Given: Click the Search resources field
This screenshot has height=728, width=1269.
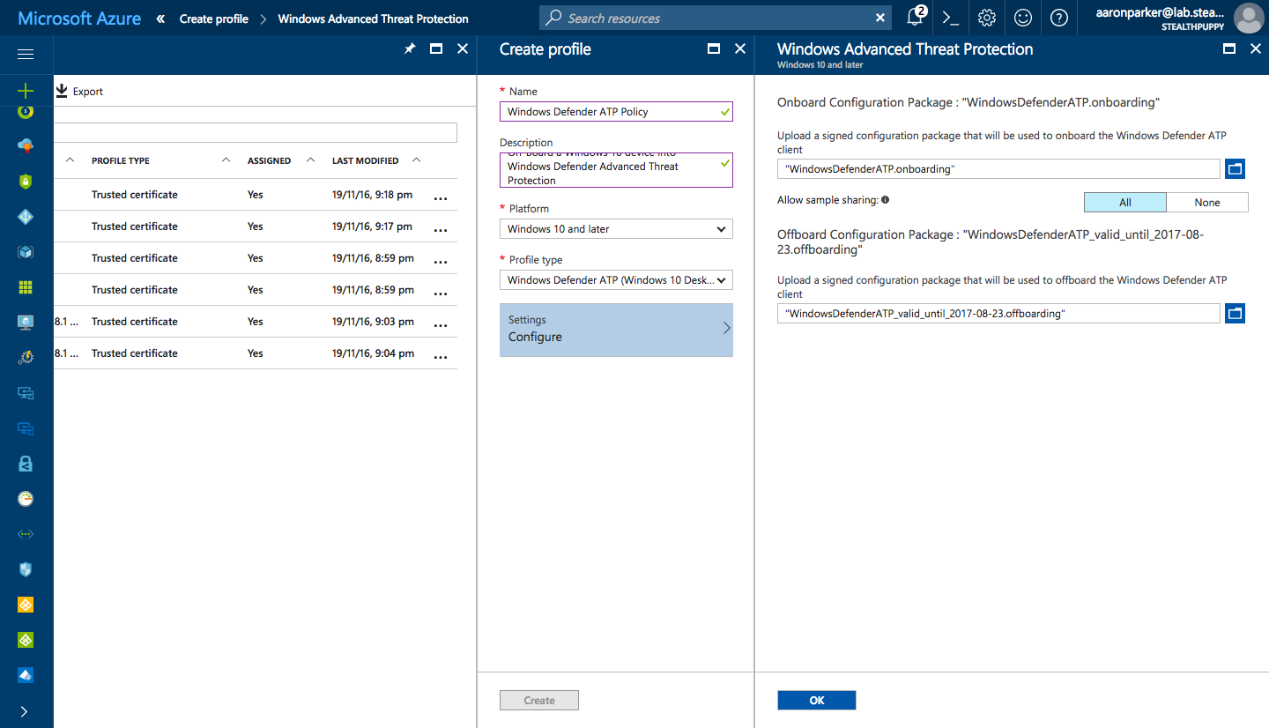Looking at the screenshot, I should pyautogui.click(x=714, y=18).
